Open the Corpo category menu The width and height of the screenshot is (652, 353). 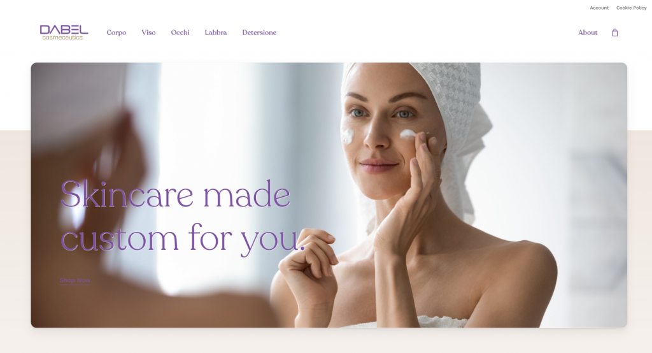[x=117, y=32]
